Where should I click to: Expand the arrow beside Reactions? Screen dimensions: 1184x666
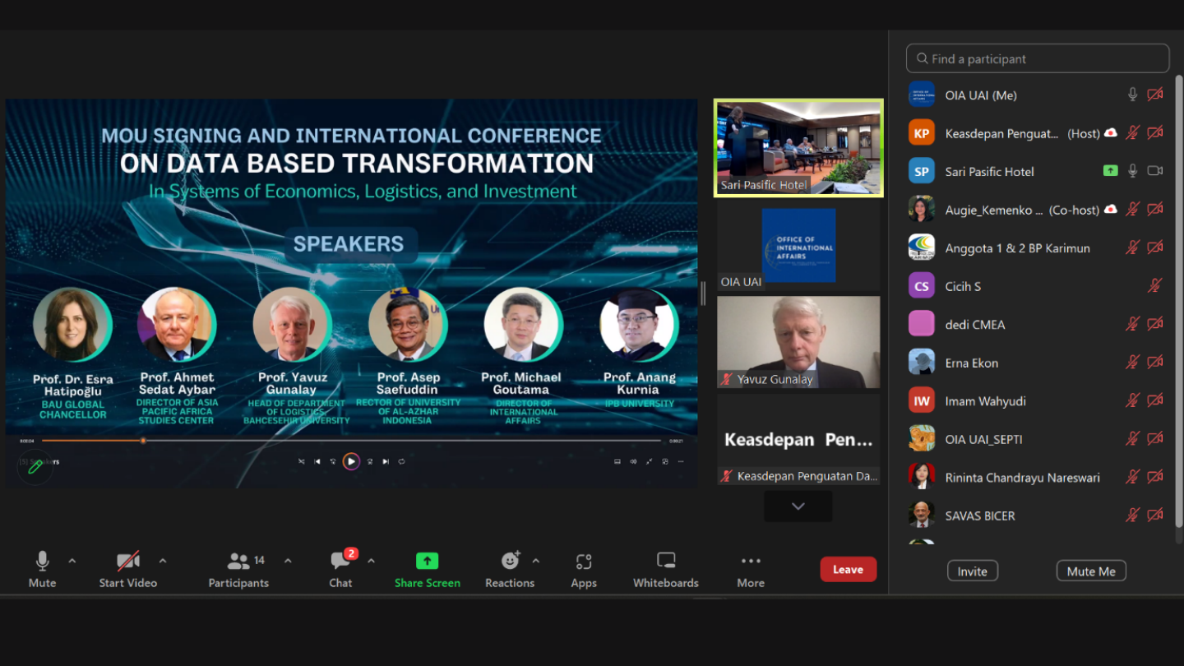tap(536, 561)
